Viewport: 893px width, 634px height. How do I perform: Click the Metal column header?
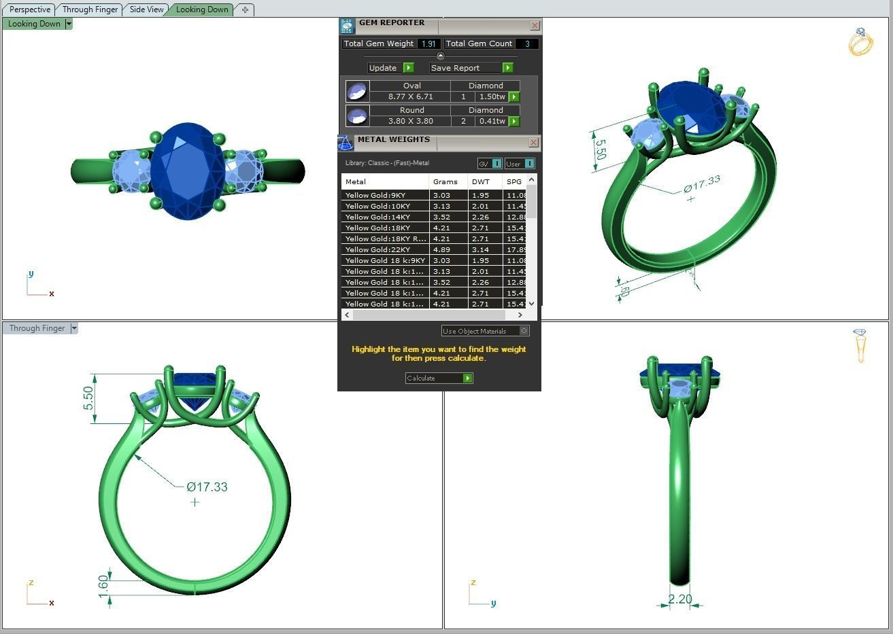point(385,181)
